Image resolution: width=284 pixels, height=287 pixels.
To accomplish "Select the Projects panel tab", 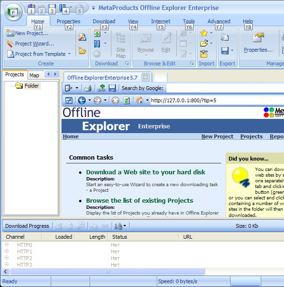I will click(x=15, y=74).
